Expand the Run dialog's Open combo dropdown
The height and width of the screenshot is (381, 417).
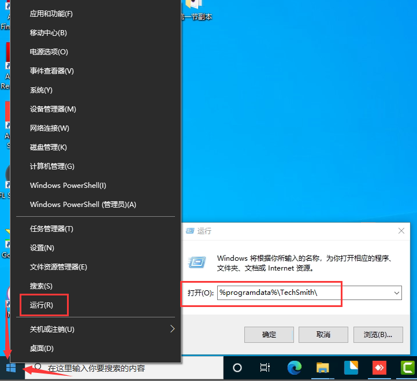(397, 293)
